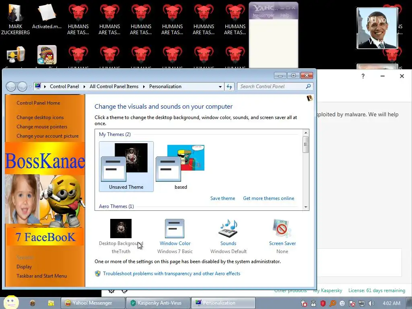Select the 'based' theme thumbnail

181,166
